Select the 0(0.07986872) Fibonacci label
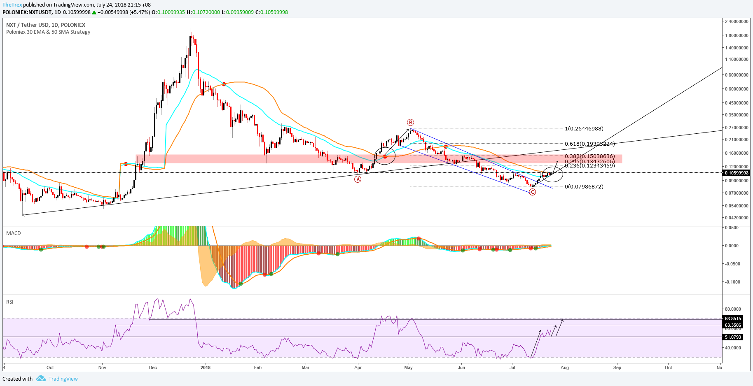The width and height of the screenshot is (753, 386). tap(584, 186)
